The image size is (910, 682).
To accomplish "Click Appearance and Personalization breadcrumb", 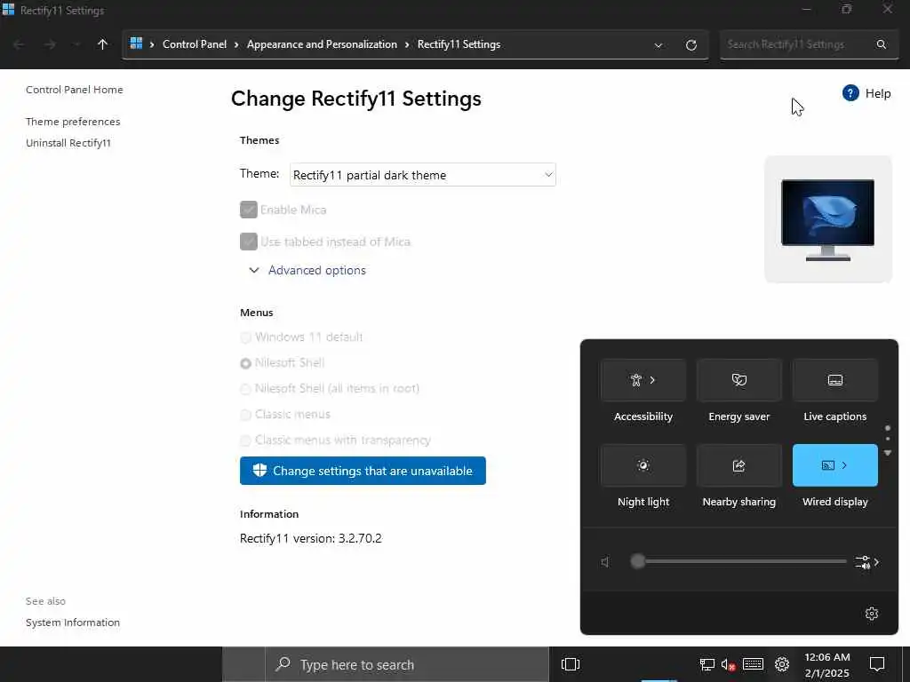I will [x=322, y=44].
